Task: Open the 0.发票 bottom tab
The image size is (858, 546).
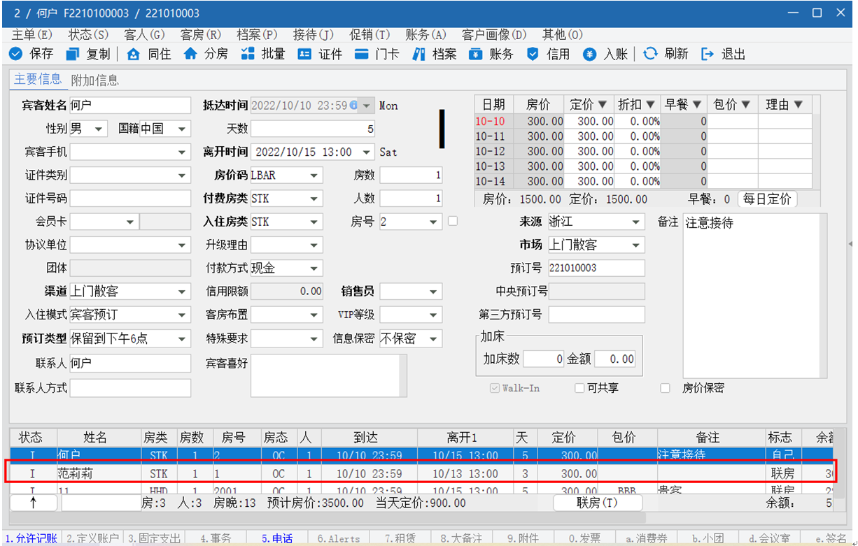Action: point(584,538)
